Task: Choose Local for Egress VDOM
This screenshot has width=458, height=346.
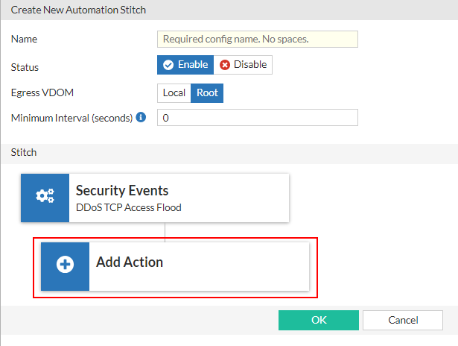Action: pos(174,93)
